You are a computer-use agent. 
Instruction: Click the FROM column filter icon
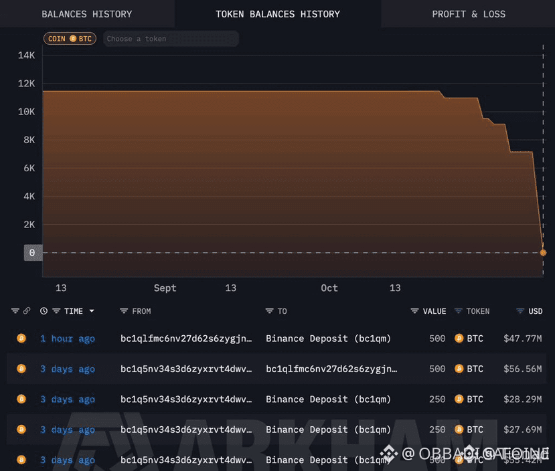(124, 311)
